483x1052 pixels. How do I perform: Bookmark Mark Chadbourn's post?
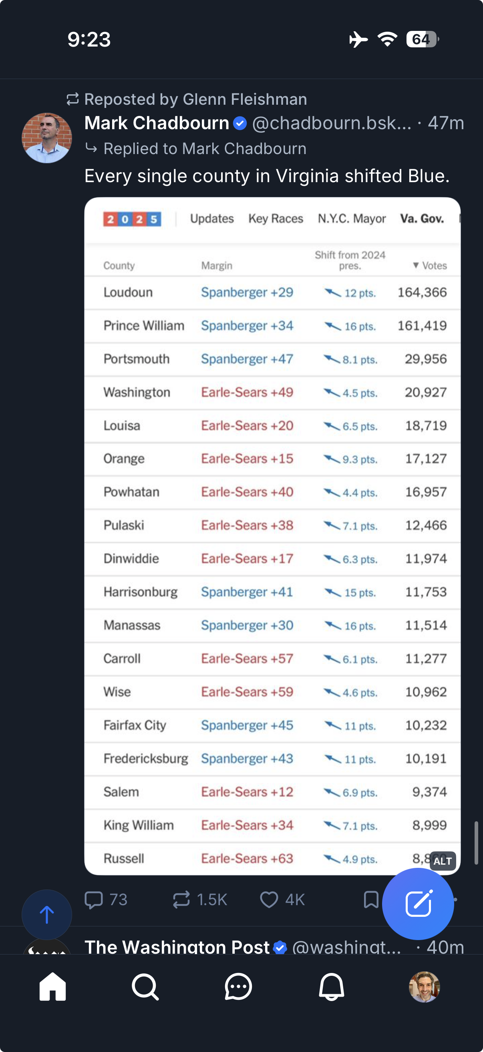370,900
